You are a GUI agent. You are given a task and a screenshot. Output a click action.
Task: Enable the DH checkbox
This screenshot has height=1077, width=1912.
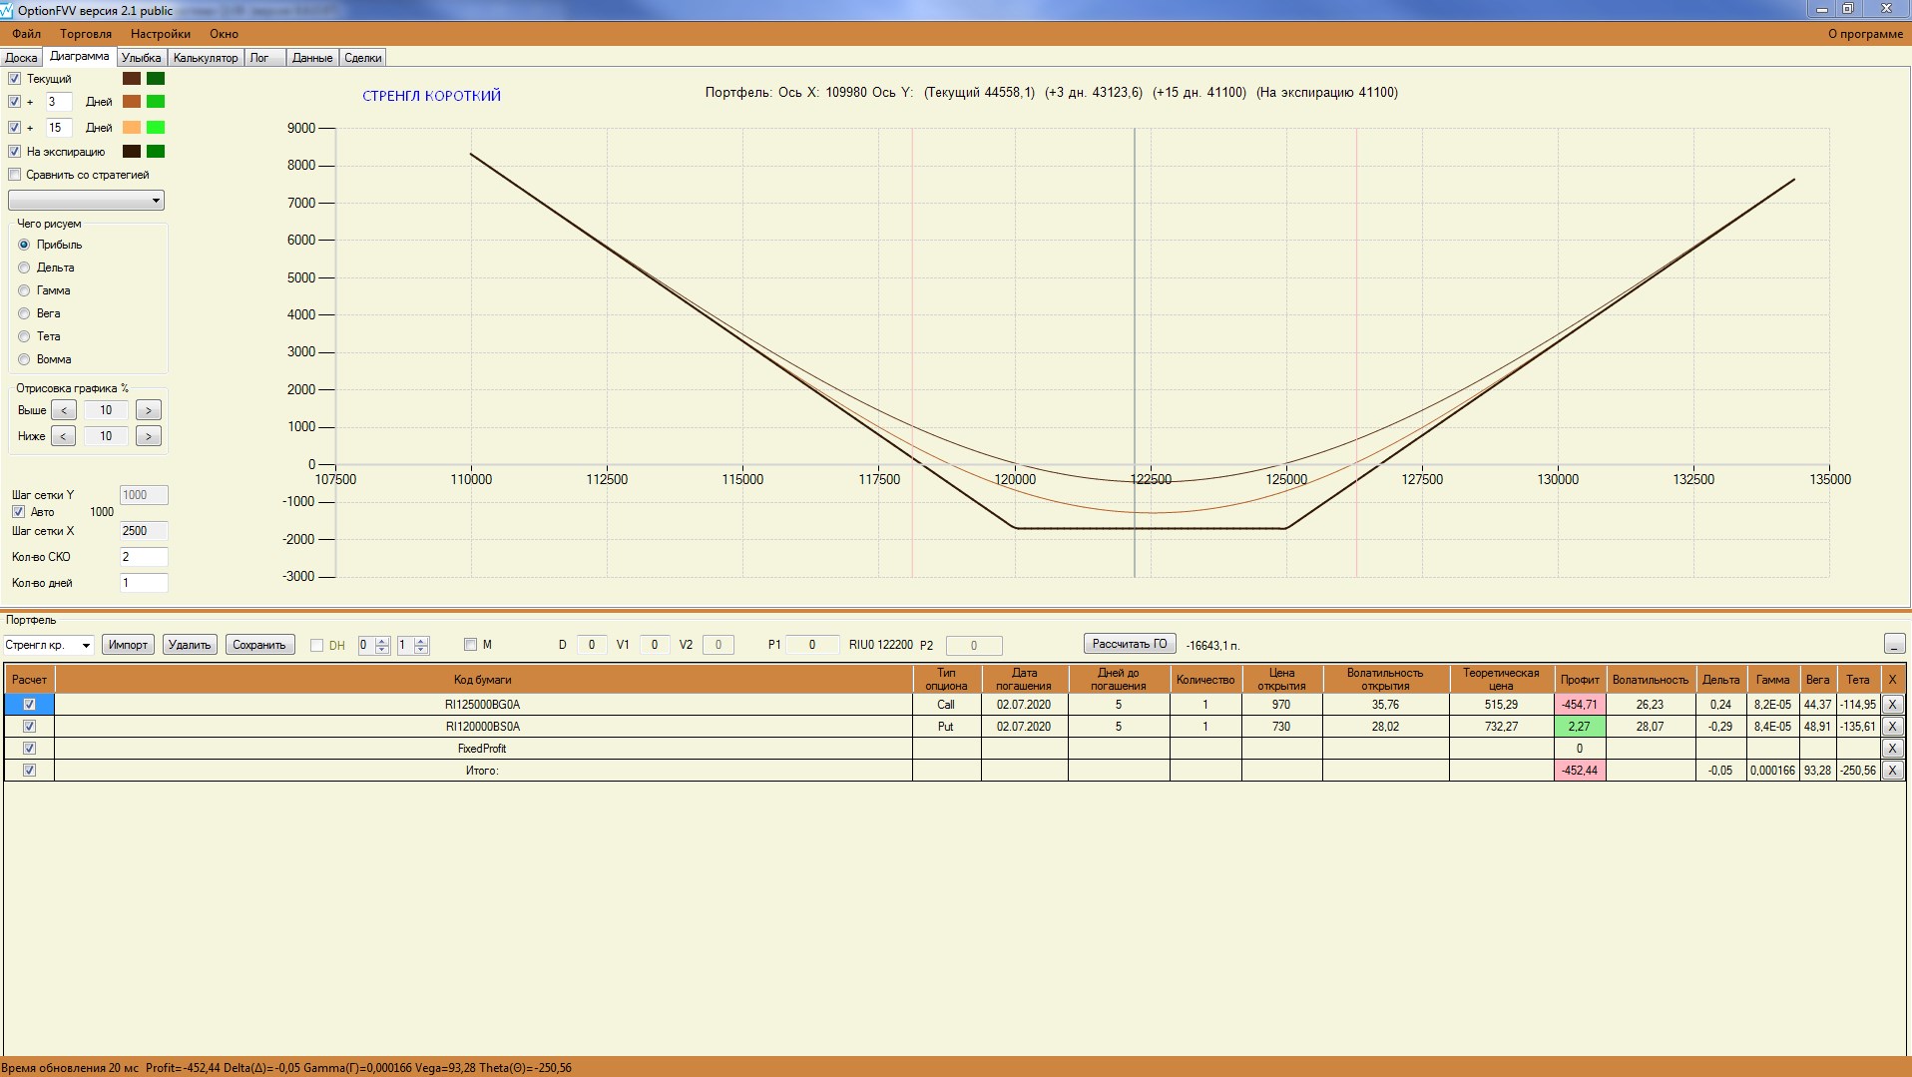pyautogui.click(x=317, y=646)
